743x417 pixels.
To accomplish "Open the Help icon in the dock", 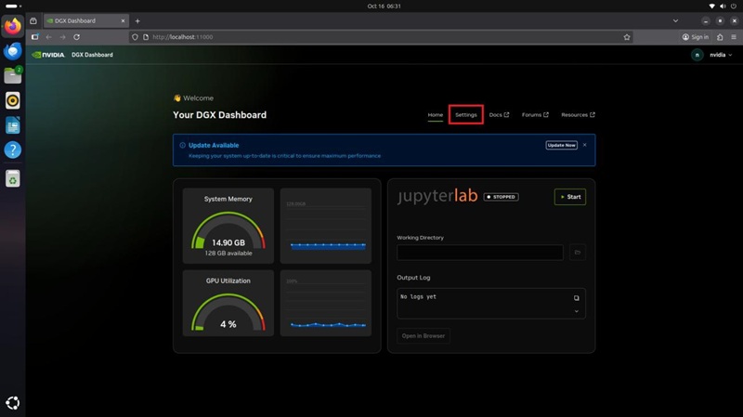I will pyautogui.click(x=13, y=150).
